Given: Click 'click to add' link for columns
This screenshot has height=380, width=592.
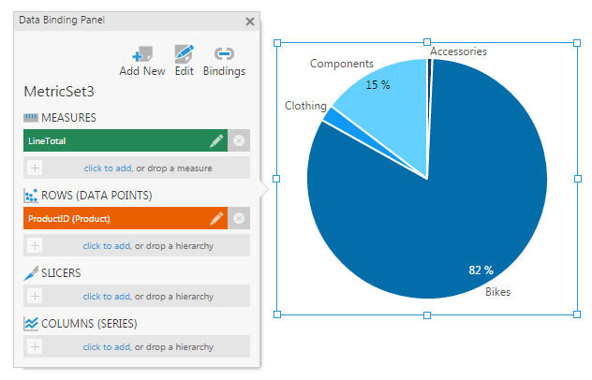Looking at the screenshot, I should [106, 347].
